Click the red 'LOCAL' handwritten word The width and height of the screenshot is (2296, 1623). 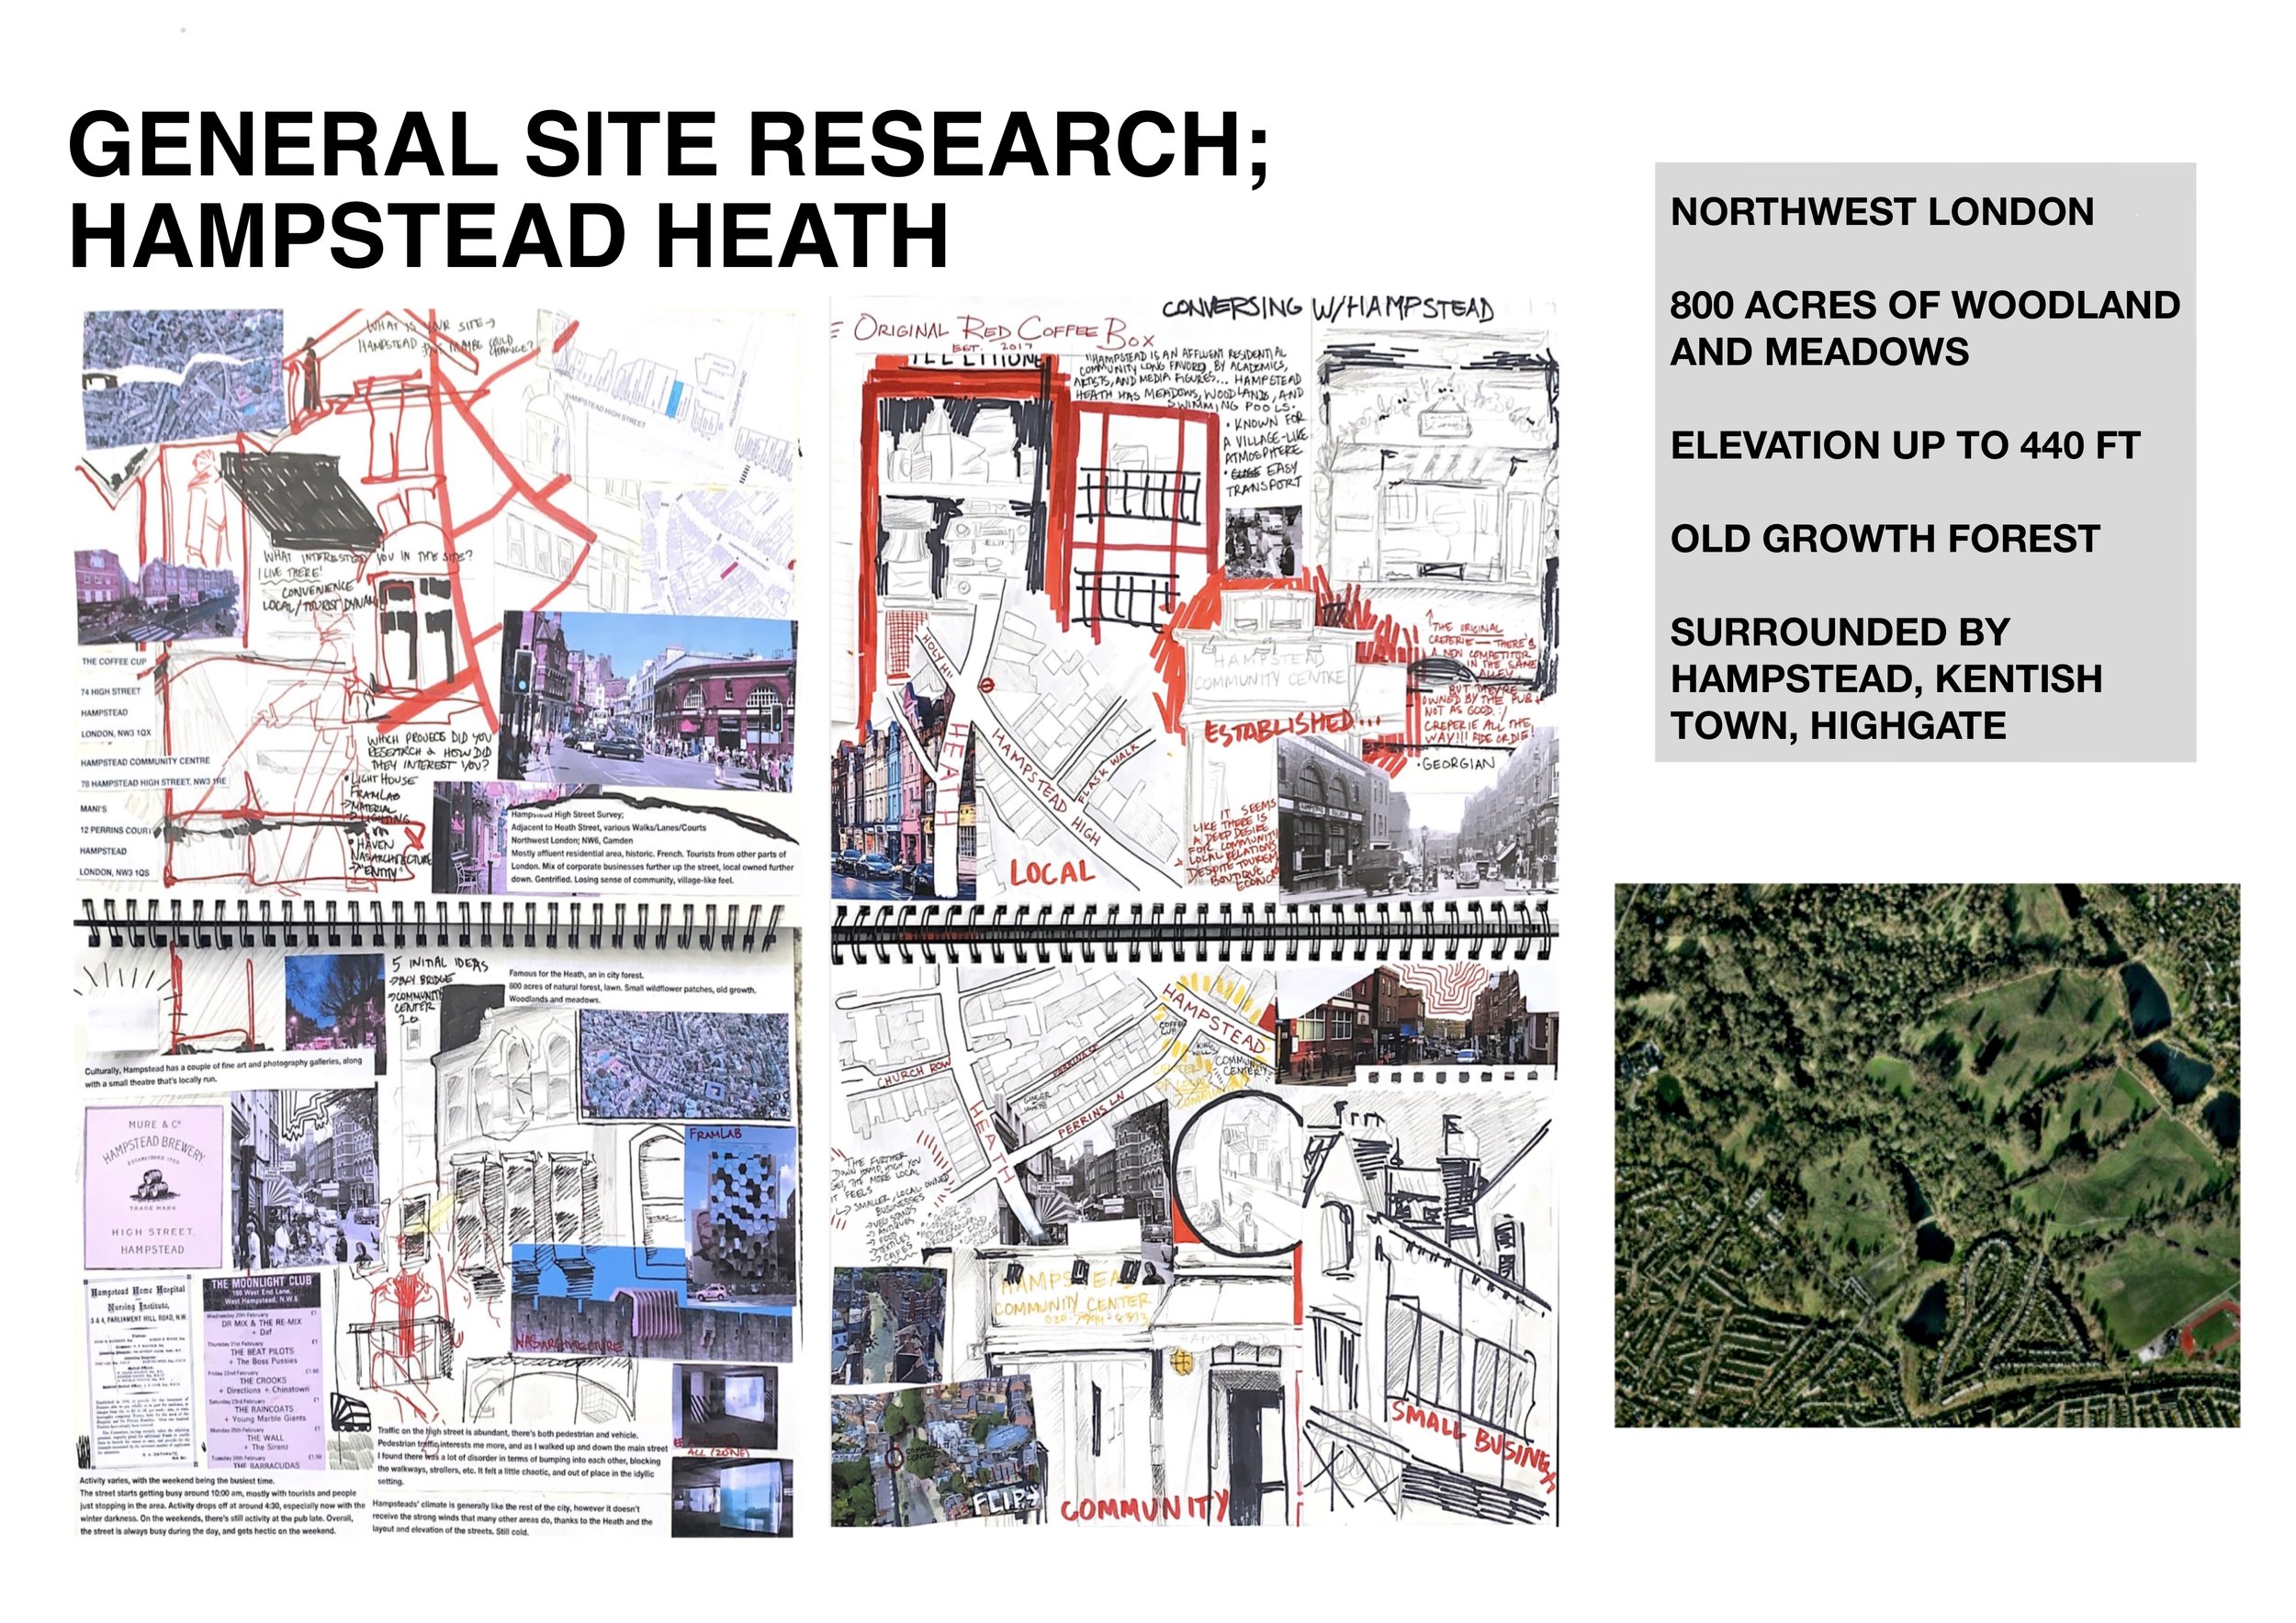coord(1051,871)
